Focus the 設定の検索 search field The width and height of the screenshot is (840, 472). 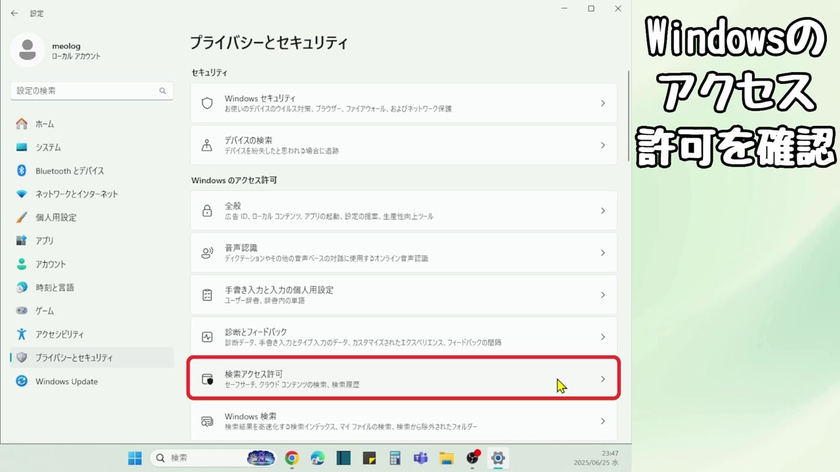(x=92, y=90)
